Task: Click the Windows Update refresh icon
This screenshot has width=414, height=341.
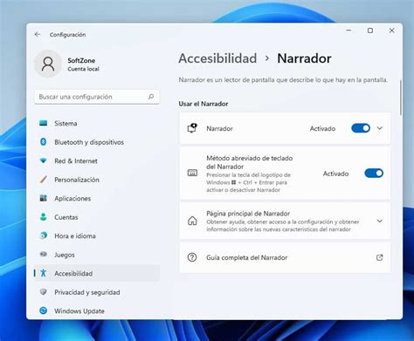Action: pos(44,310)
